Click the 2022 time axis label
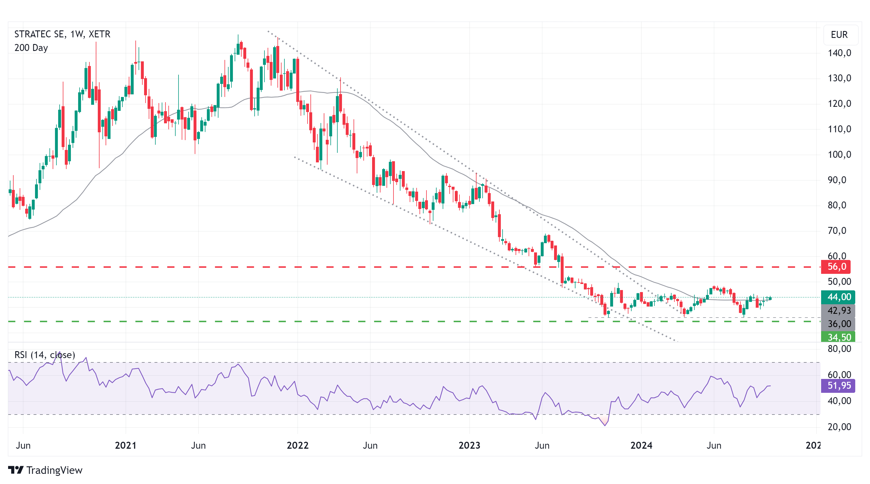Image resolution: width=870 pixels, height=484 pixels. [297, 445]
